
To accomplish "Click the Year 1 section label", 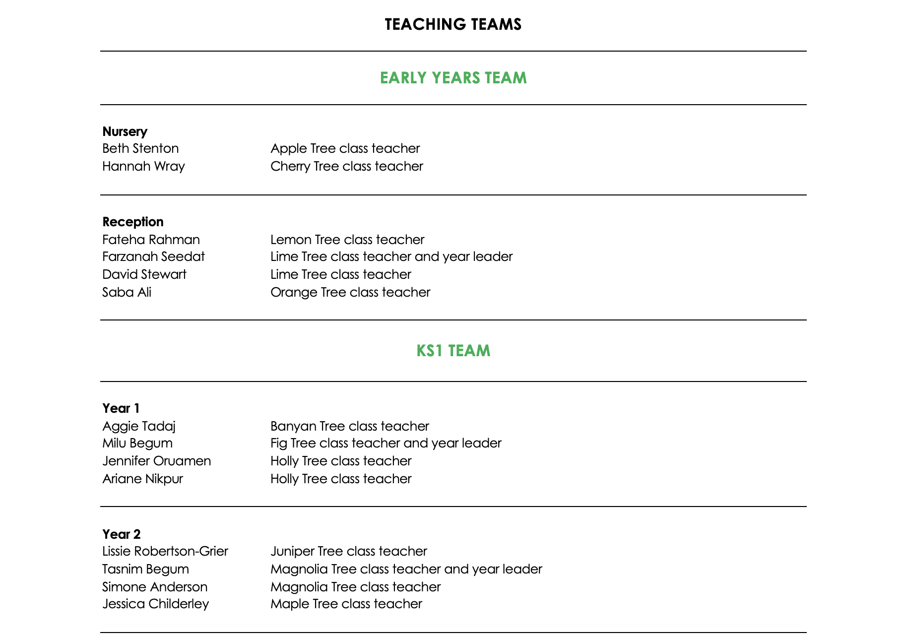I will [x=121, y=408].
